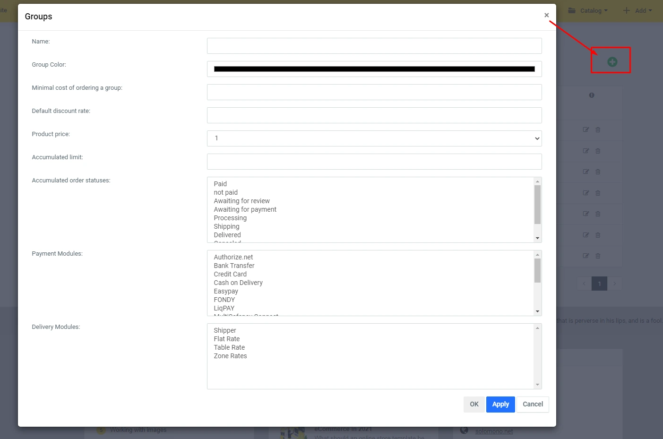Open the Add menu in the top bar
Screen dimensions: 663x439
pyautogui.click(x=640, y=10)
